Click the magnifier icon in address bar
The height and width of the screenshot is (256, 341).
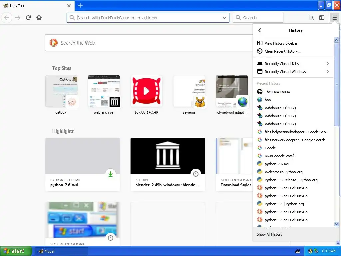pos(72,18)
